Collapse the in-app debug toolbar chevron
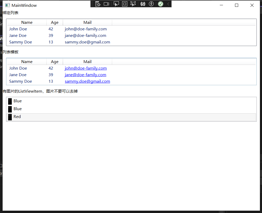Viewport: 262px width, 213px height. tap(168, 4)
